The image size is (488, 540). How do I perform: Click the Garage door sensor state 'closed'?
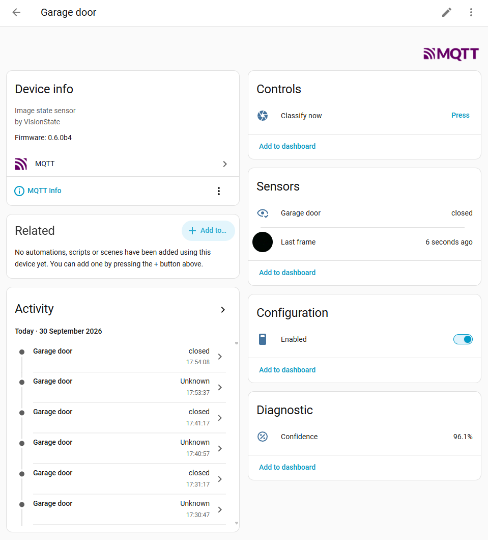click(x=462, y=213)
